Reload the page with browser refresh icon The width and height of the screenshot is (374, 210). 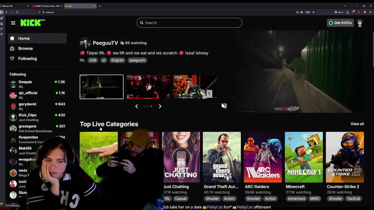point(17,12)
